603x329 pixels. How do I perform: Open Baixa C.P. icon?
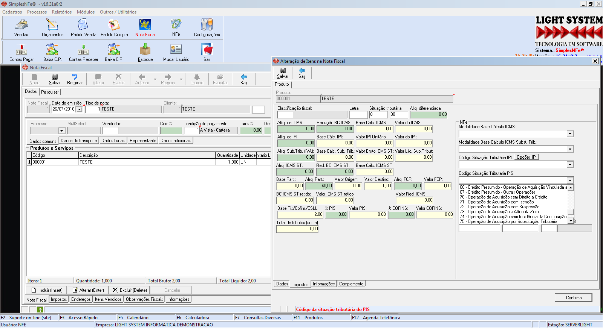click(52, 53)
